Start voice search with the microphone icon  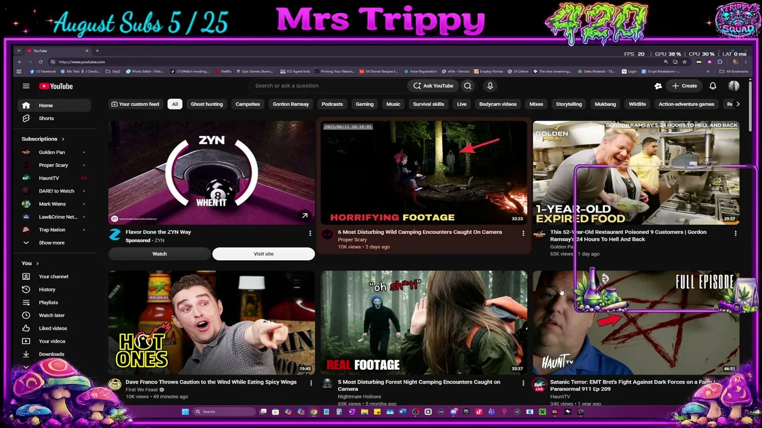[x=490, y=86]
